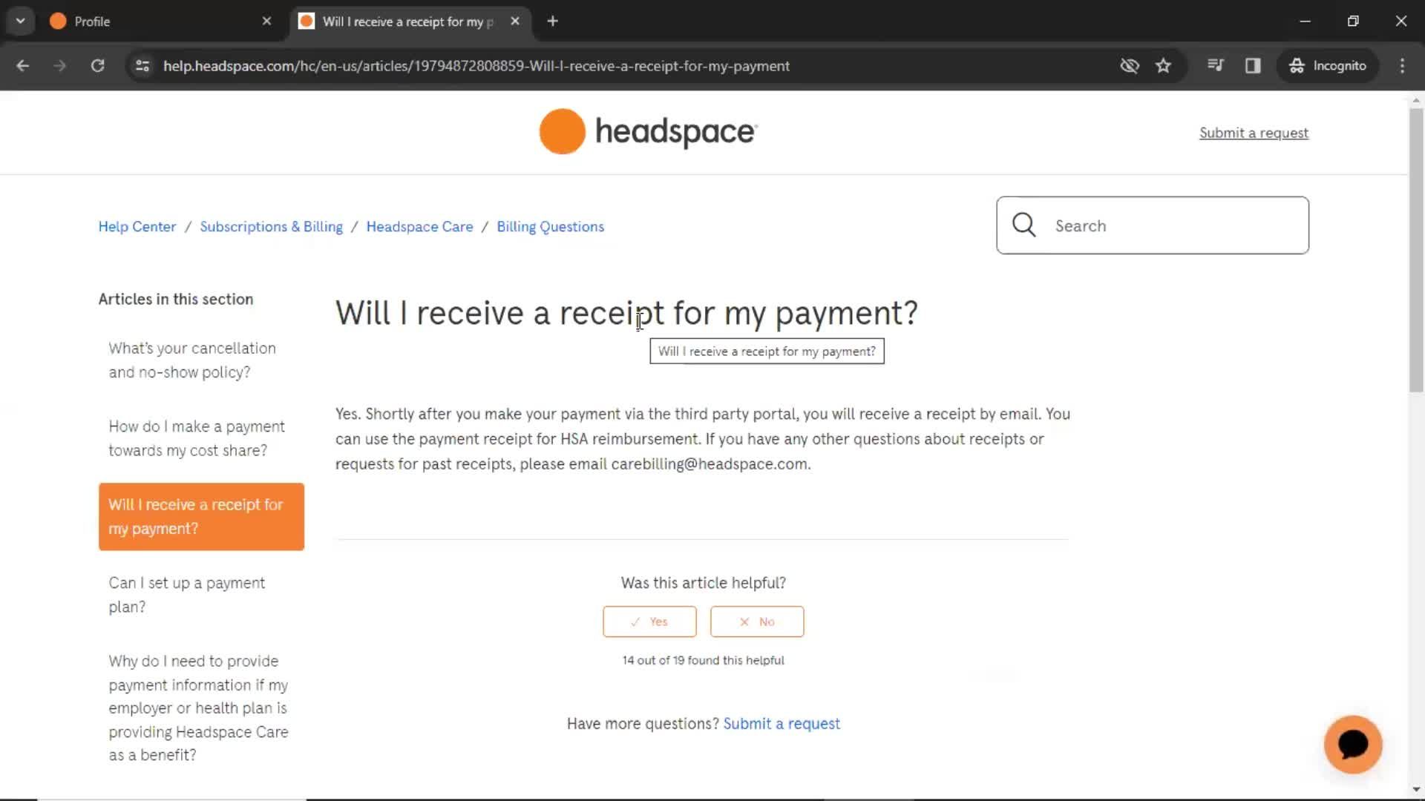View site information icon in address bar
The height and width of the screenshot is (801, 1425).
142,66
